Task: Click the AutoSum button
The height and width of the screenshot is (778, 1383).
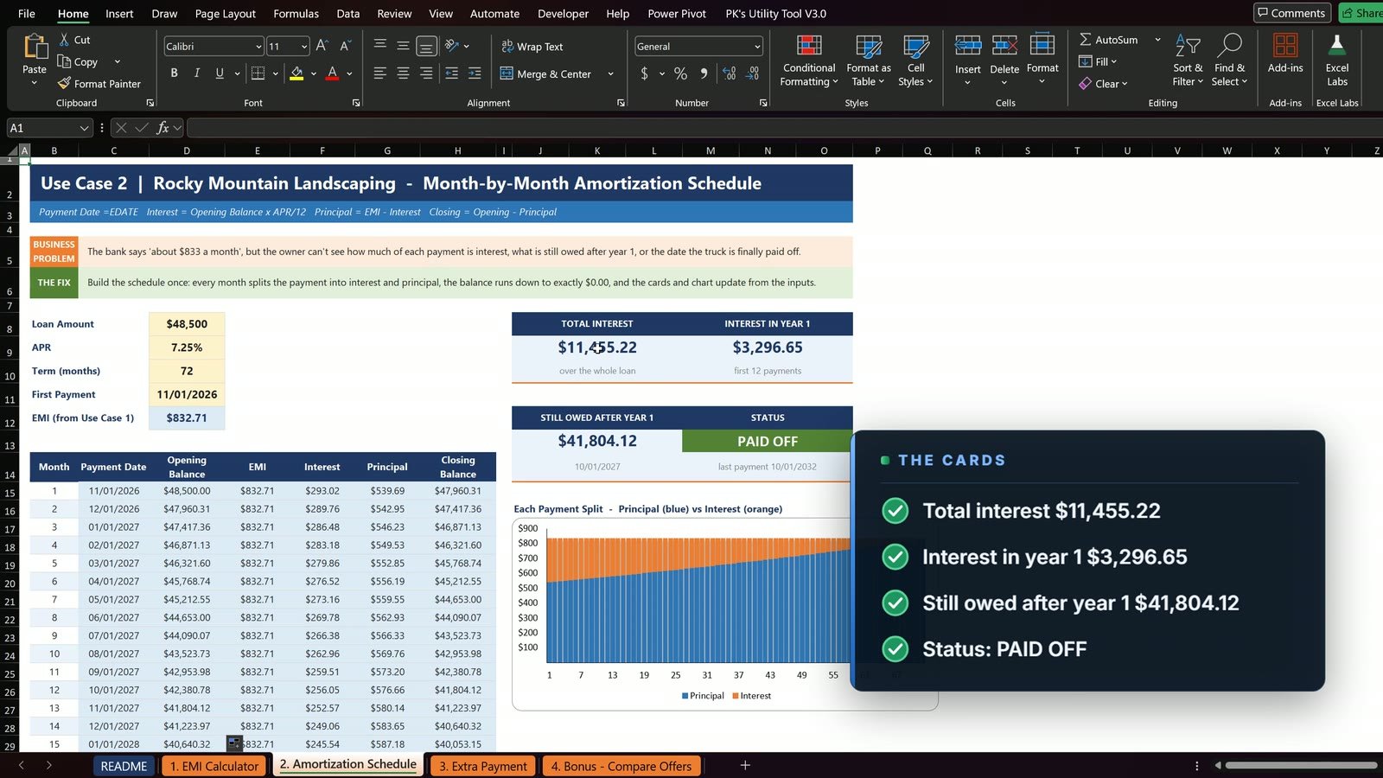Action: click(x=1109, y=40)
